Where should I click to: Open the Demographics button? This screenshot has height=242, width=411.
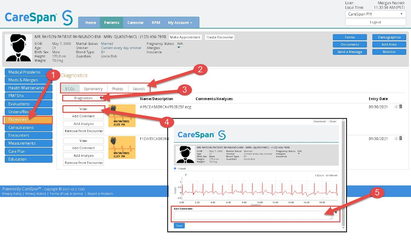[x=389, y=37]
